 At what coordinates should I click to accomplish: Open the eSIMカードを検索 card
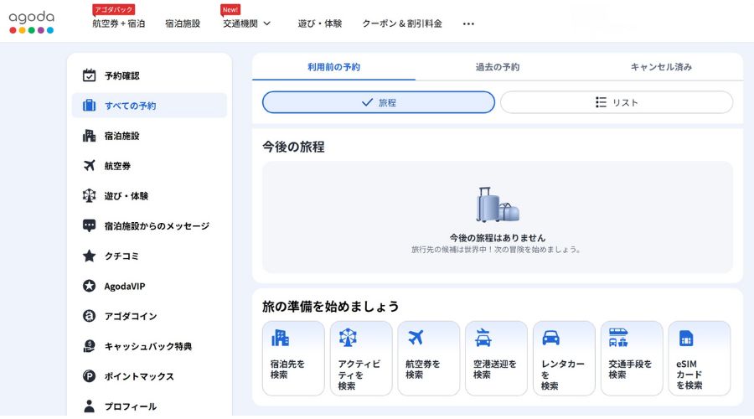tap(700, 359)
